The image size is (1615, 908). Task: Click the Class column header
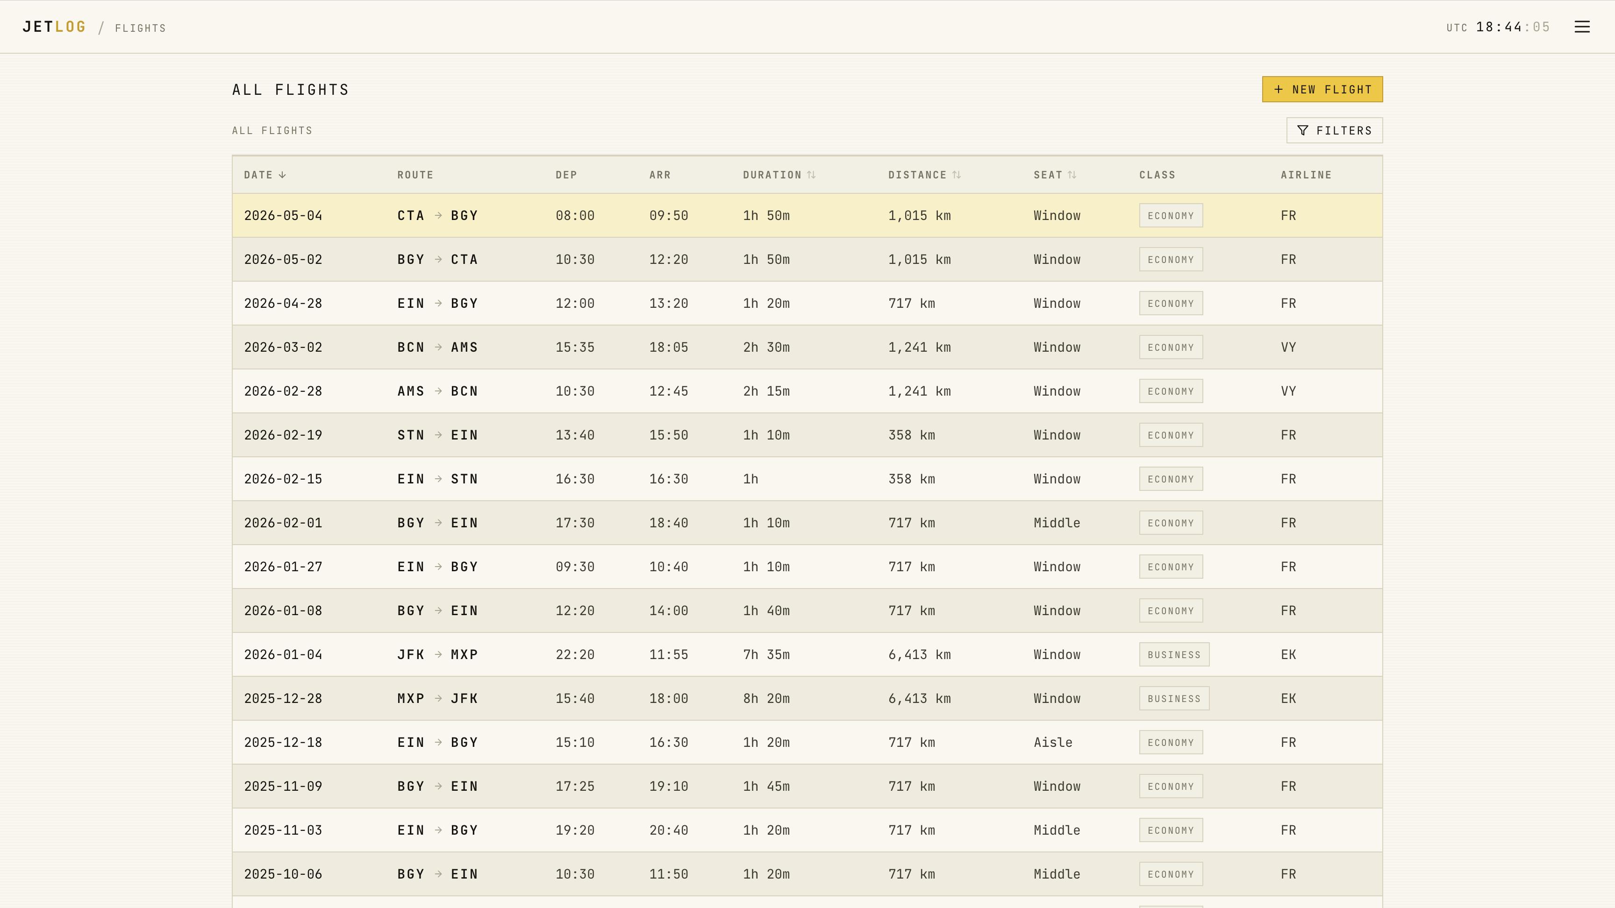(x=1157, y=175)
